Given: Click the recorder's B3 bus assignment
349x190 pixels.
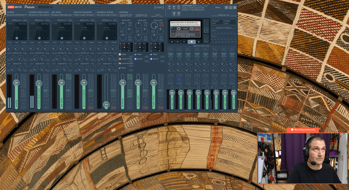Looking at the screenshot, I should [206, 41].
